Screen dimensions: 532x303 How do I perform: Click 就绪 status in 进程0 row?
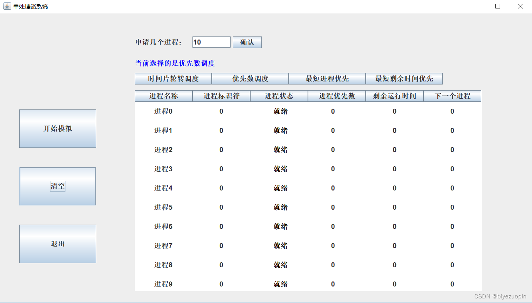point(281,111)
